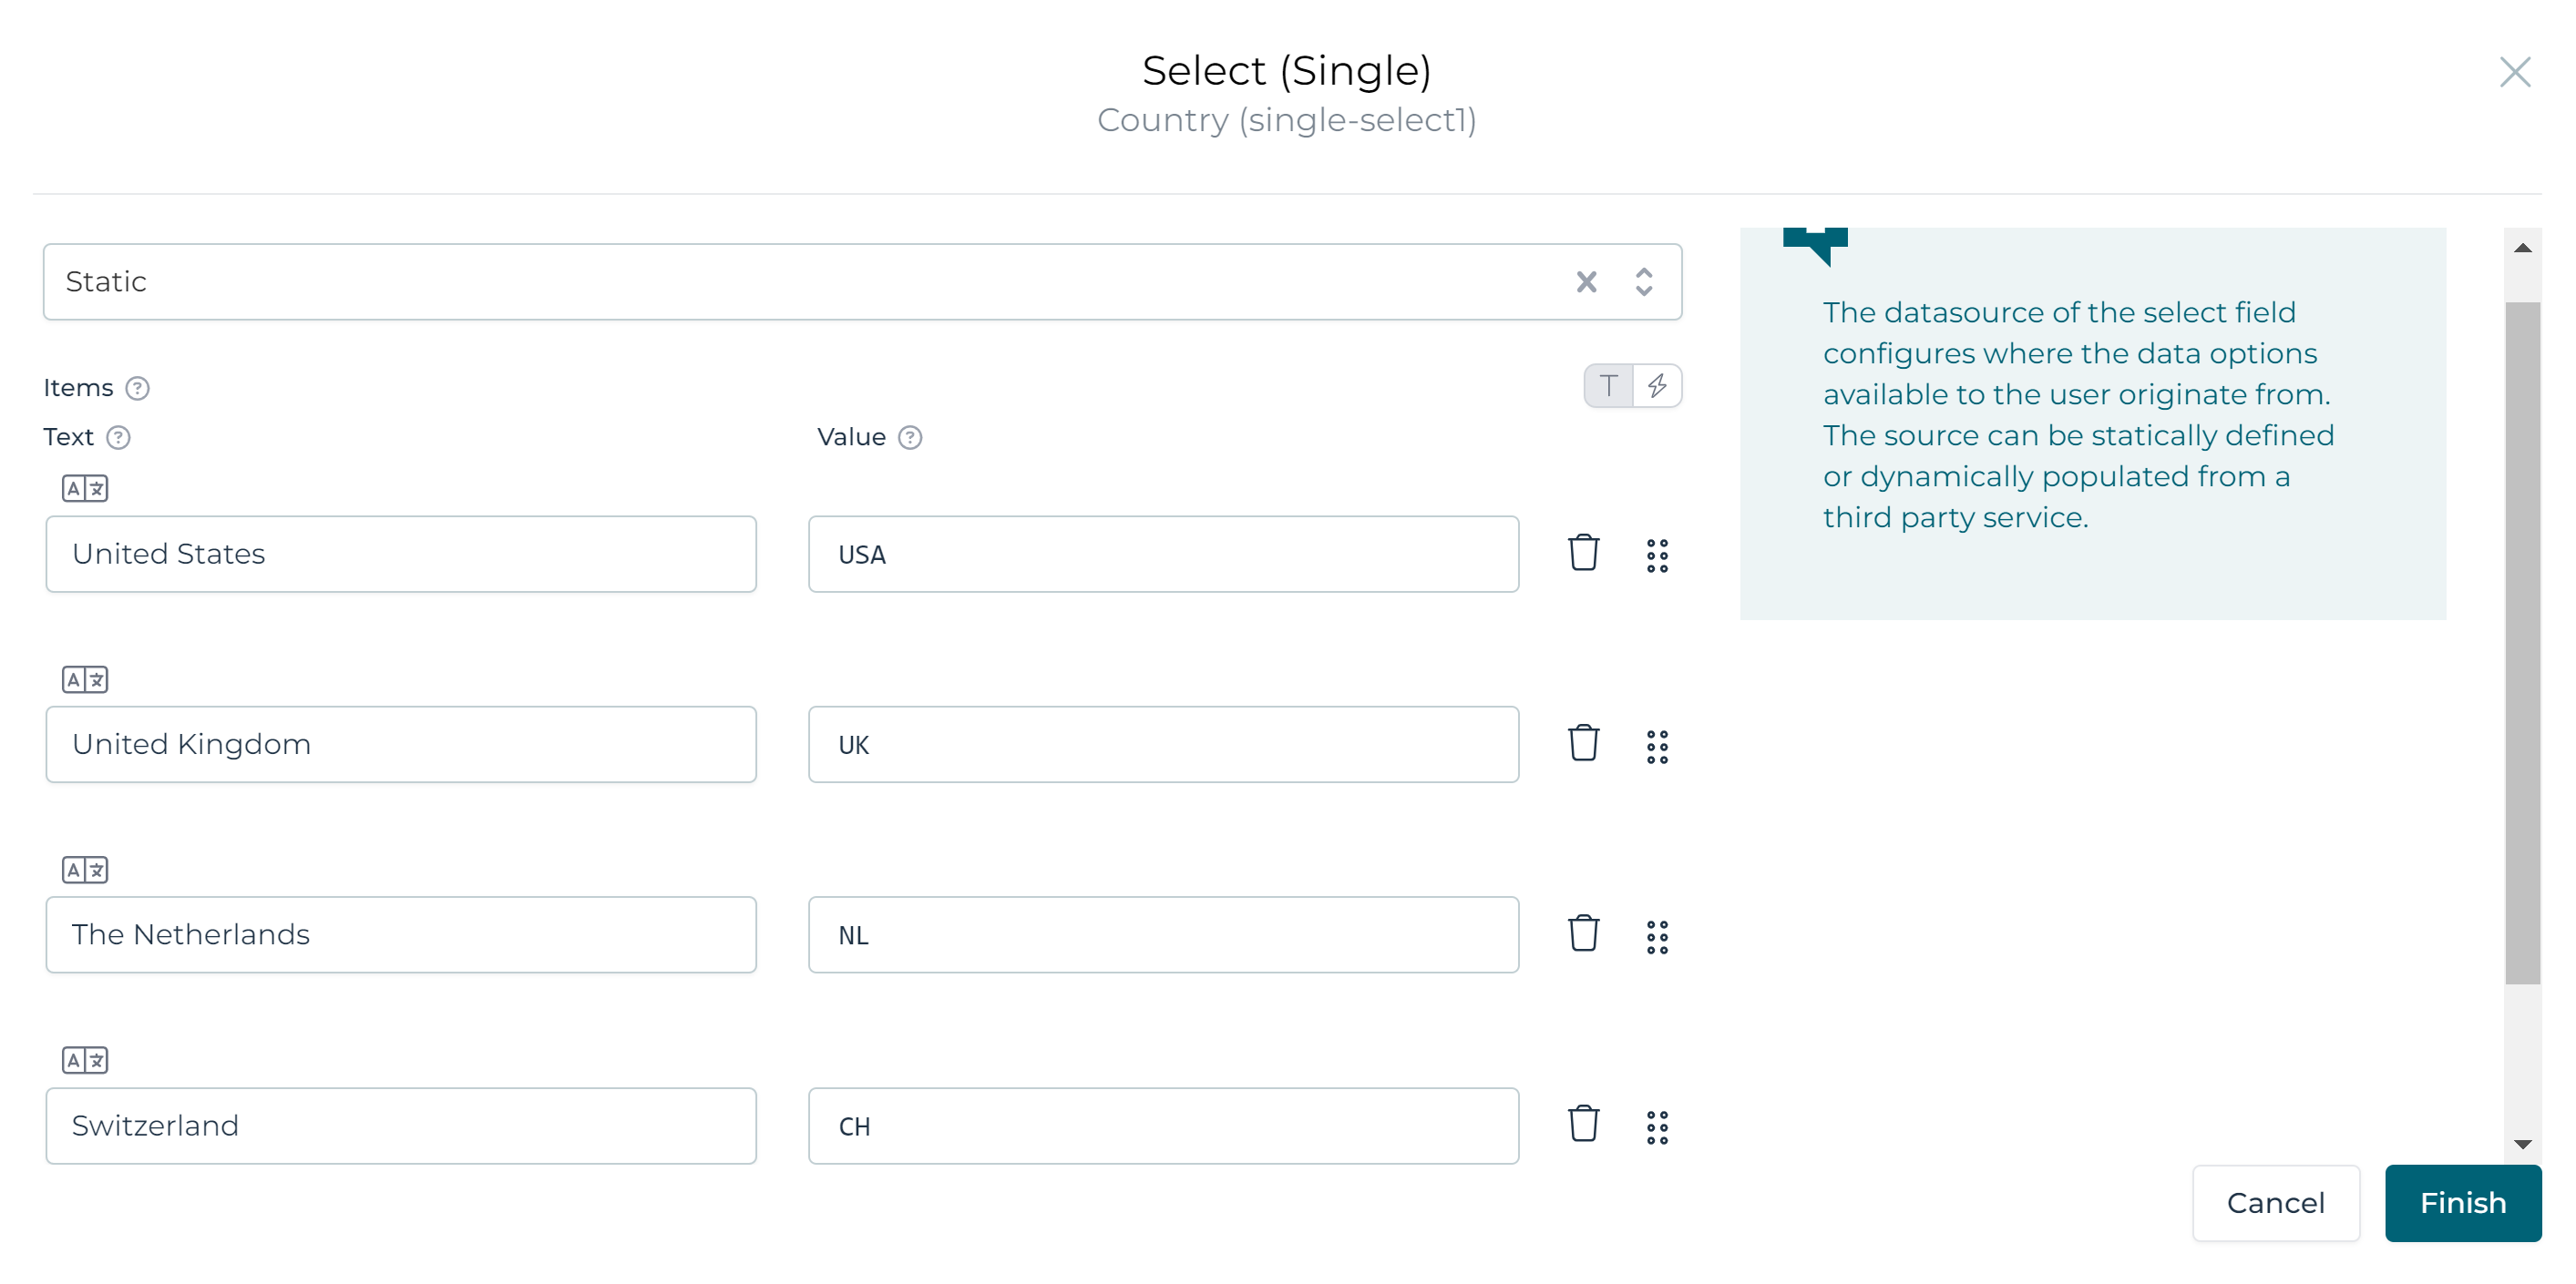2576x1284 pixels.
Task: Open the Text help tooltip
Action: 117,437
